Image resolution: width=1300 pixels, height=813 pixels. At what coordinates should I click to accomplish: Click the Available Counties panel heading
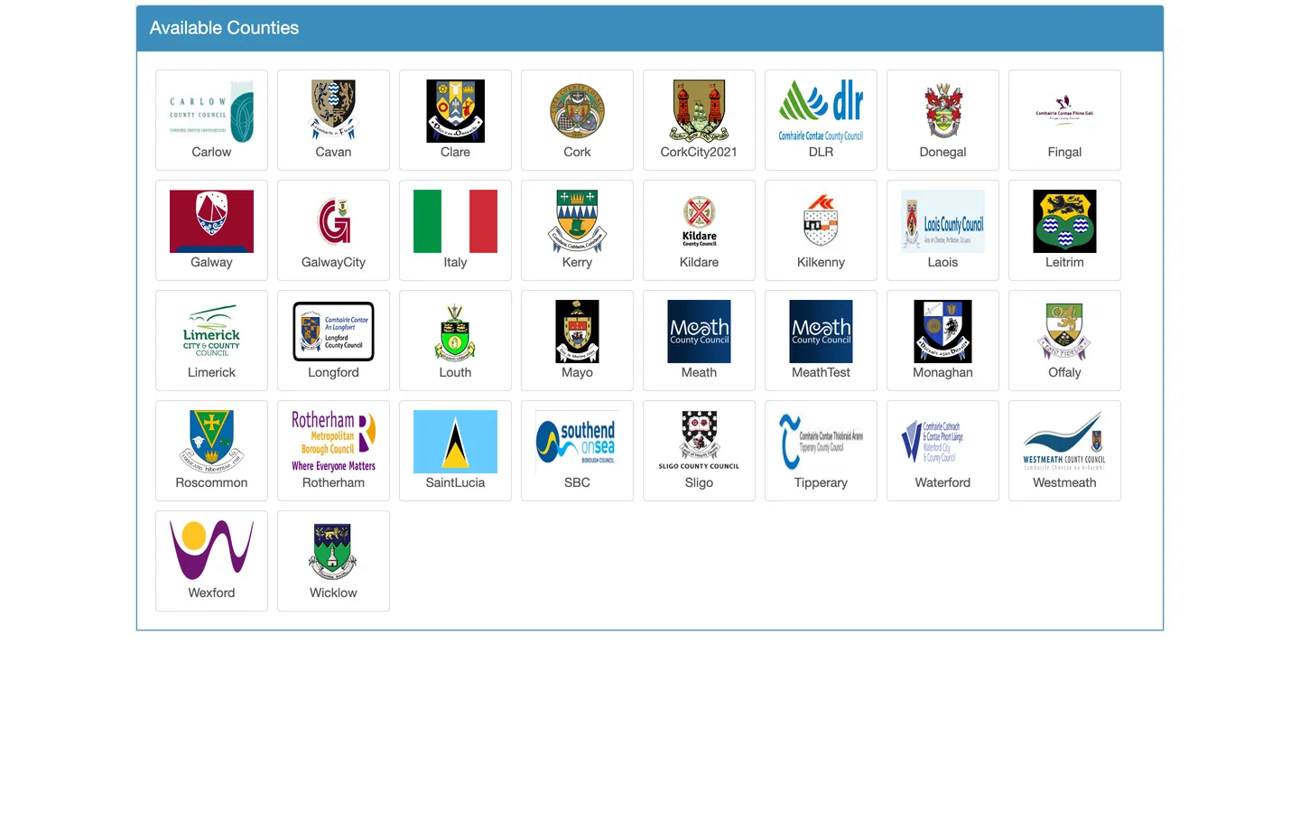(x=224, y=28)
